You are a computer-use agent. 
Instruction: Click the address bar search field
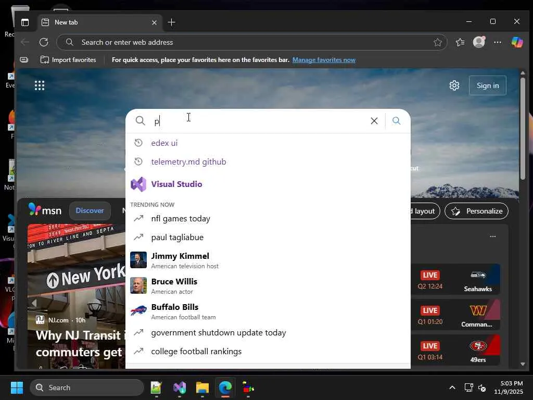point(251,42)
